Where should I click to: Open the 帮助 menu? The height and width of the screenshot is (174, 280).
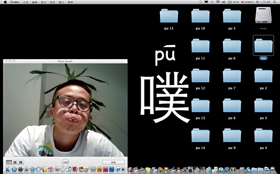pos(70,2)
